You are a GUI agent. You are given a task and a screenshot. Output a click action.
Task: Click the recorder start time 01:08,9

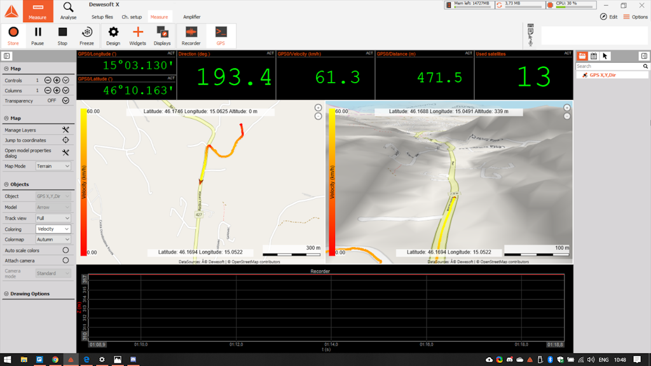point(97,344)
